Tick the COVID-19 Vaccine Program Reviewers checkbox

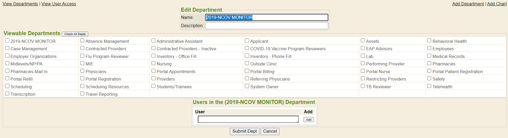tap(247, 48)
